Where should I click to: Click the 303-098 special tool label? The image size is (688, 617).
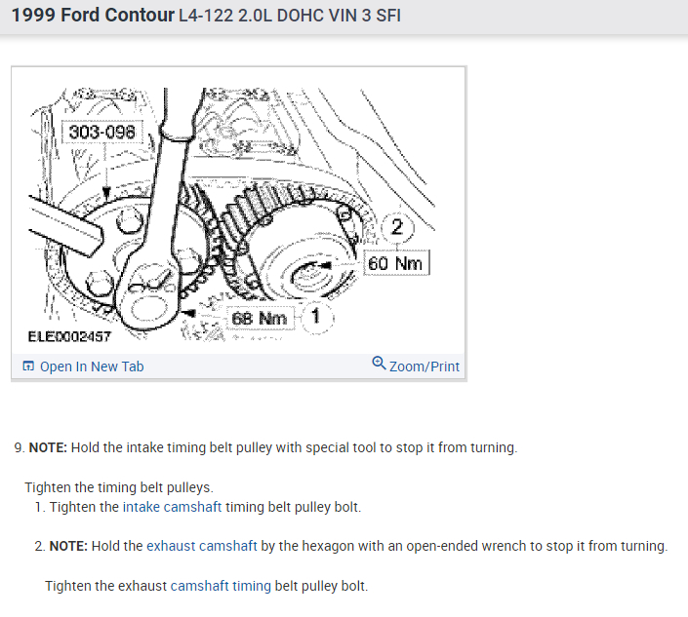102,132
